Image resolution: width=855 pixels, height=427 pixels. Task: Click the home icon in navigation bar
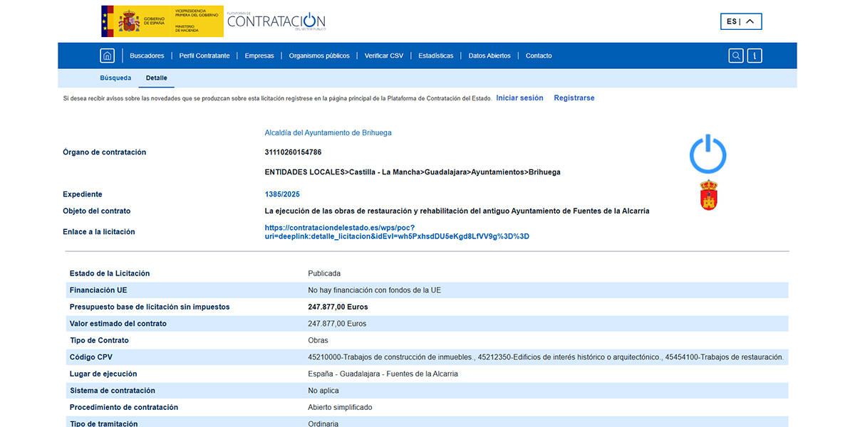click(107, 56)
